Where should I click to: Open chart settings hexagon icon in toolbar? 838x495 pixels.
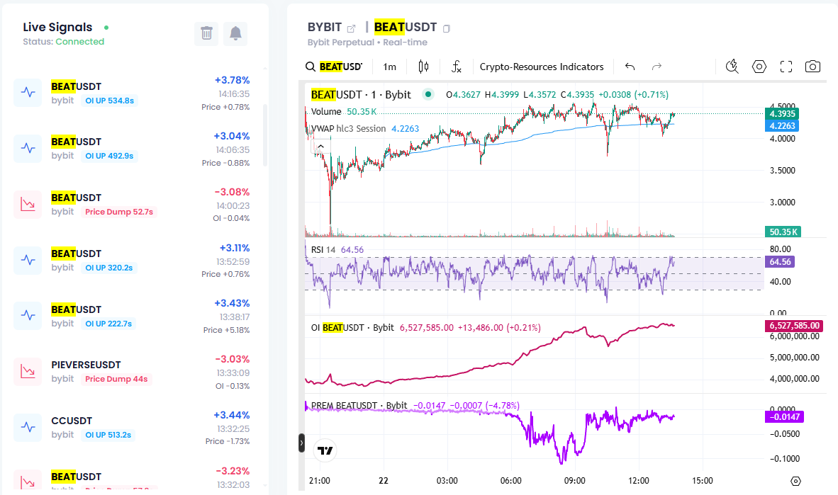(759, 67)
